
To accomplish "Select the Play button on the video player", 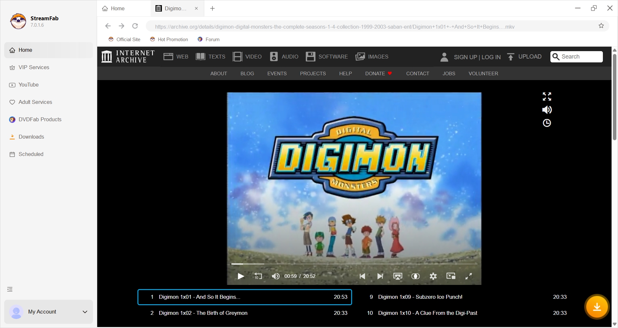I will pyautogui.click(x=240, y=276).
